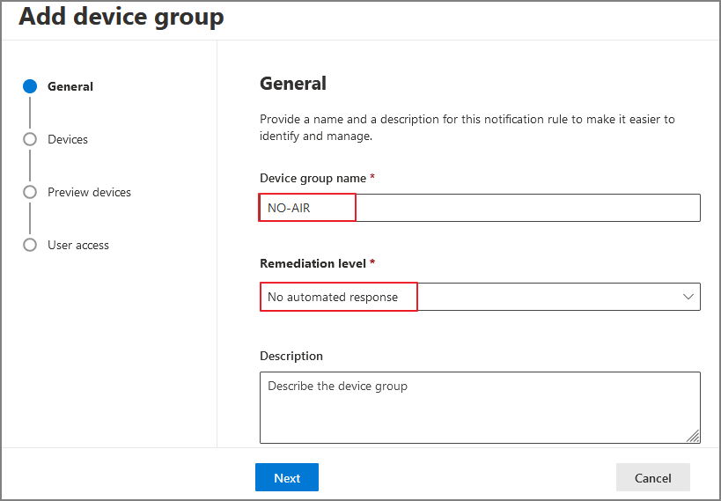Expand the Remediation level dropdown chevron

point(688,297)
